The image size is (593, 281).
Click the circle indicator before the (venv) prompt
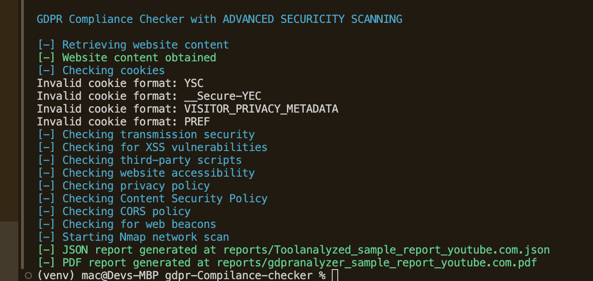[28, 275]
